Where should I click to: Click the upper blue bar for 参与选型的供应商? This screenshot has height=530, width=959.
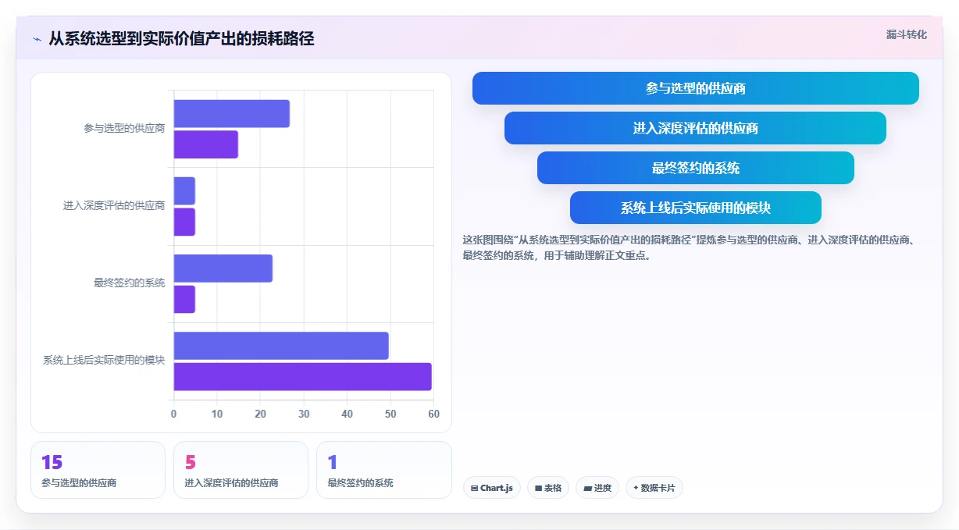(x=231, y=114)
